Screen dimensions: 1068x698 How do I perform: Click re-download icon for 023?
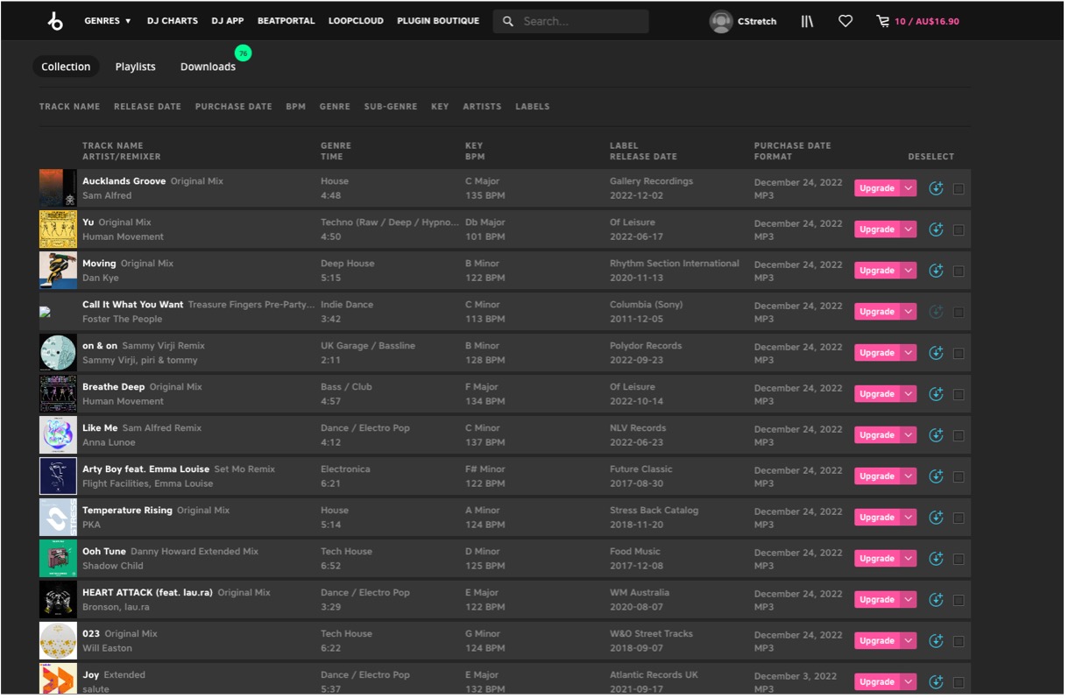point(936,641)
